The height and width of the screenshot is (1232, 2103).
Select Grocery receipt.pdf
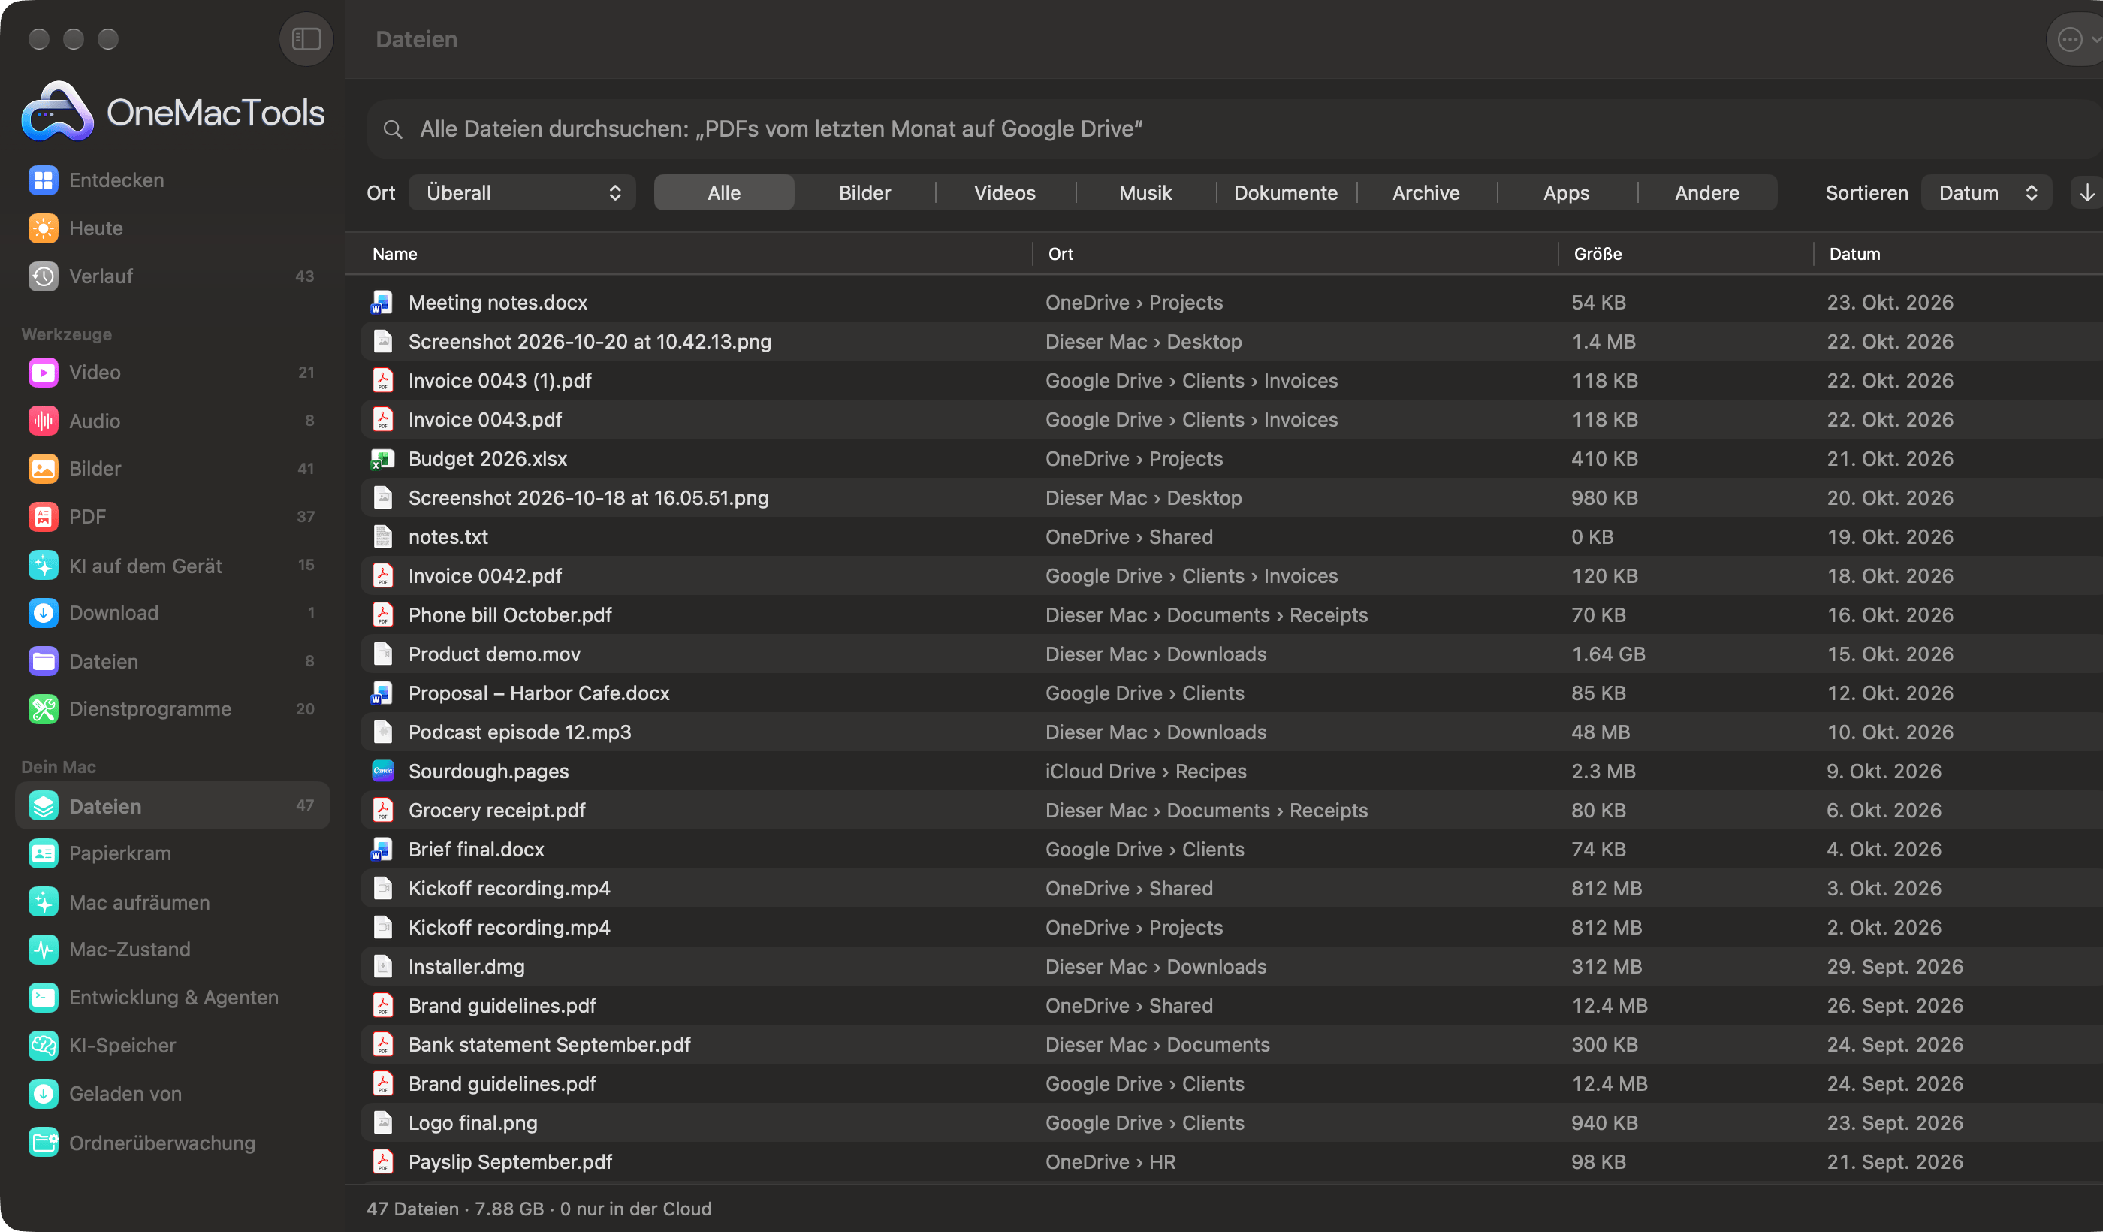tap(1232, 811)
